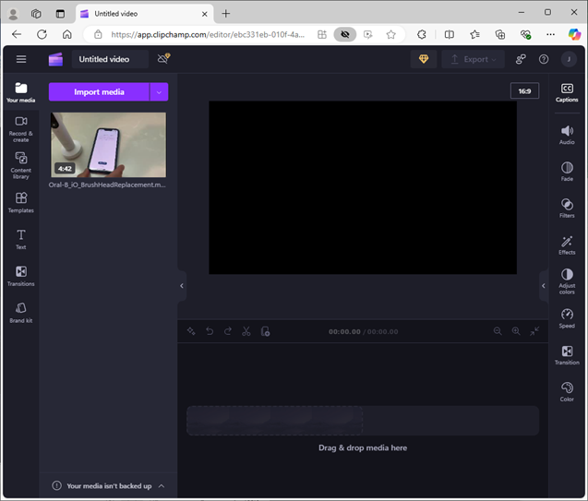
Task: Open browser split screen icon
Action: click(x=449, y=34)
